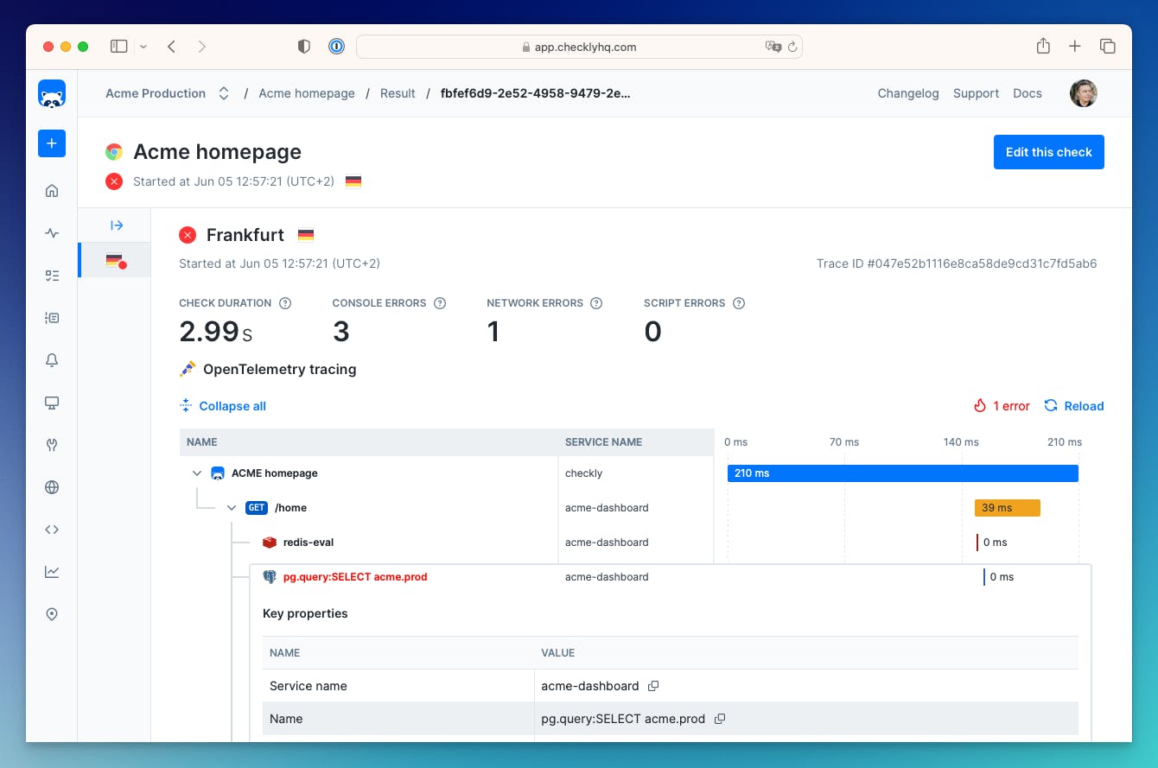The height and width of the screenshot is (768, 1158).
Task: Click help icon beside Check Duration
Action: click(285, 303)
